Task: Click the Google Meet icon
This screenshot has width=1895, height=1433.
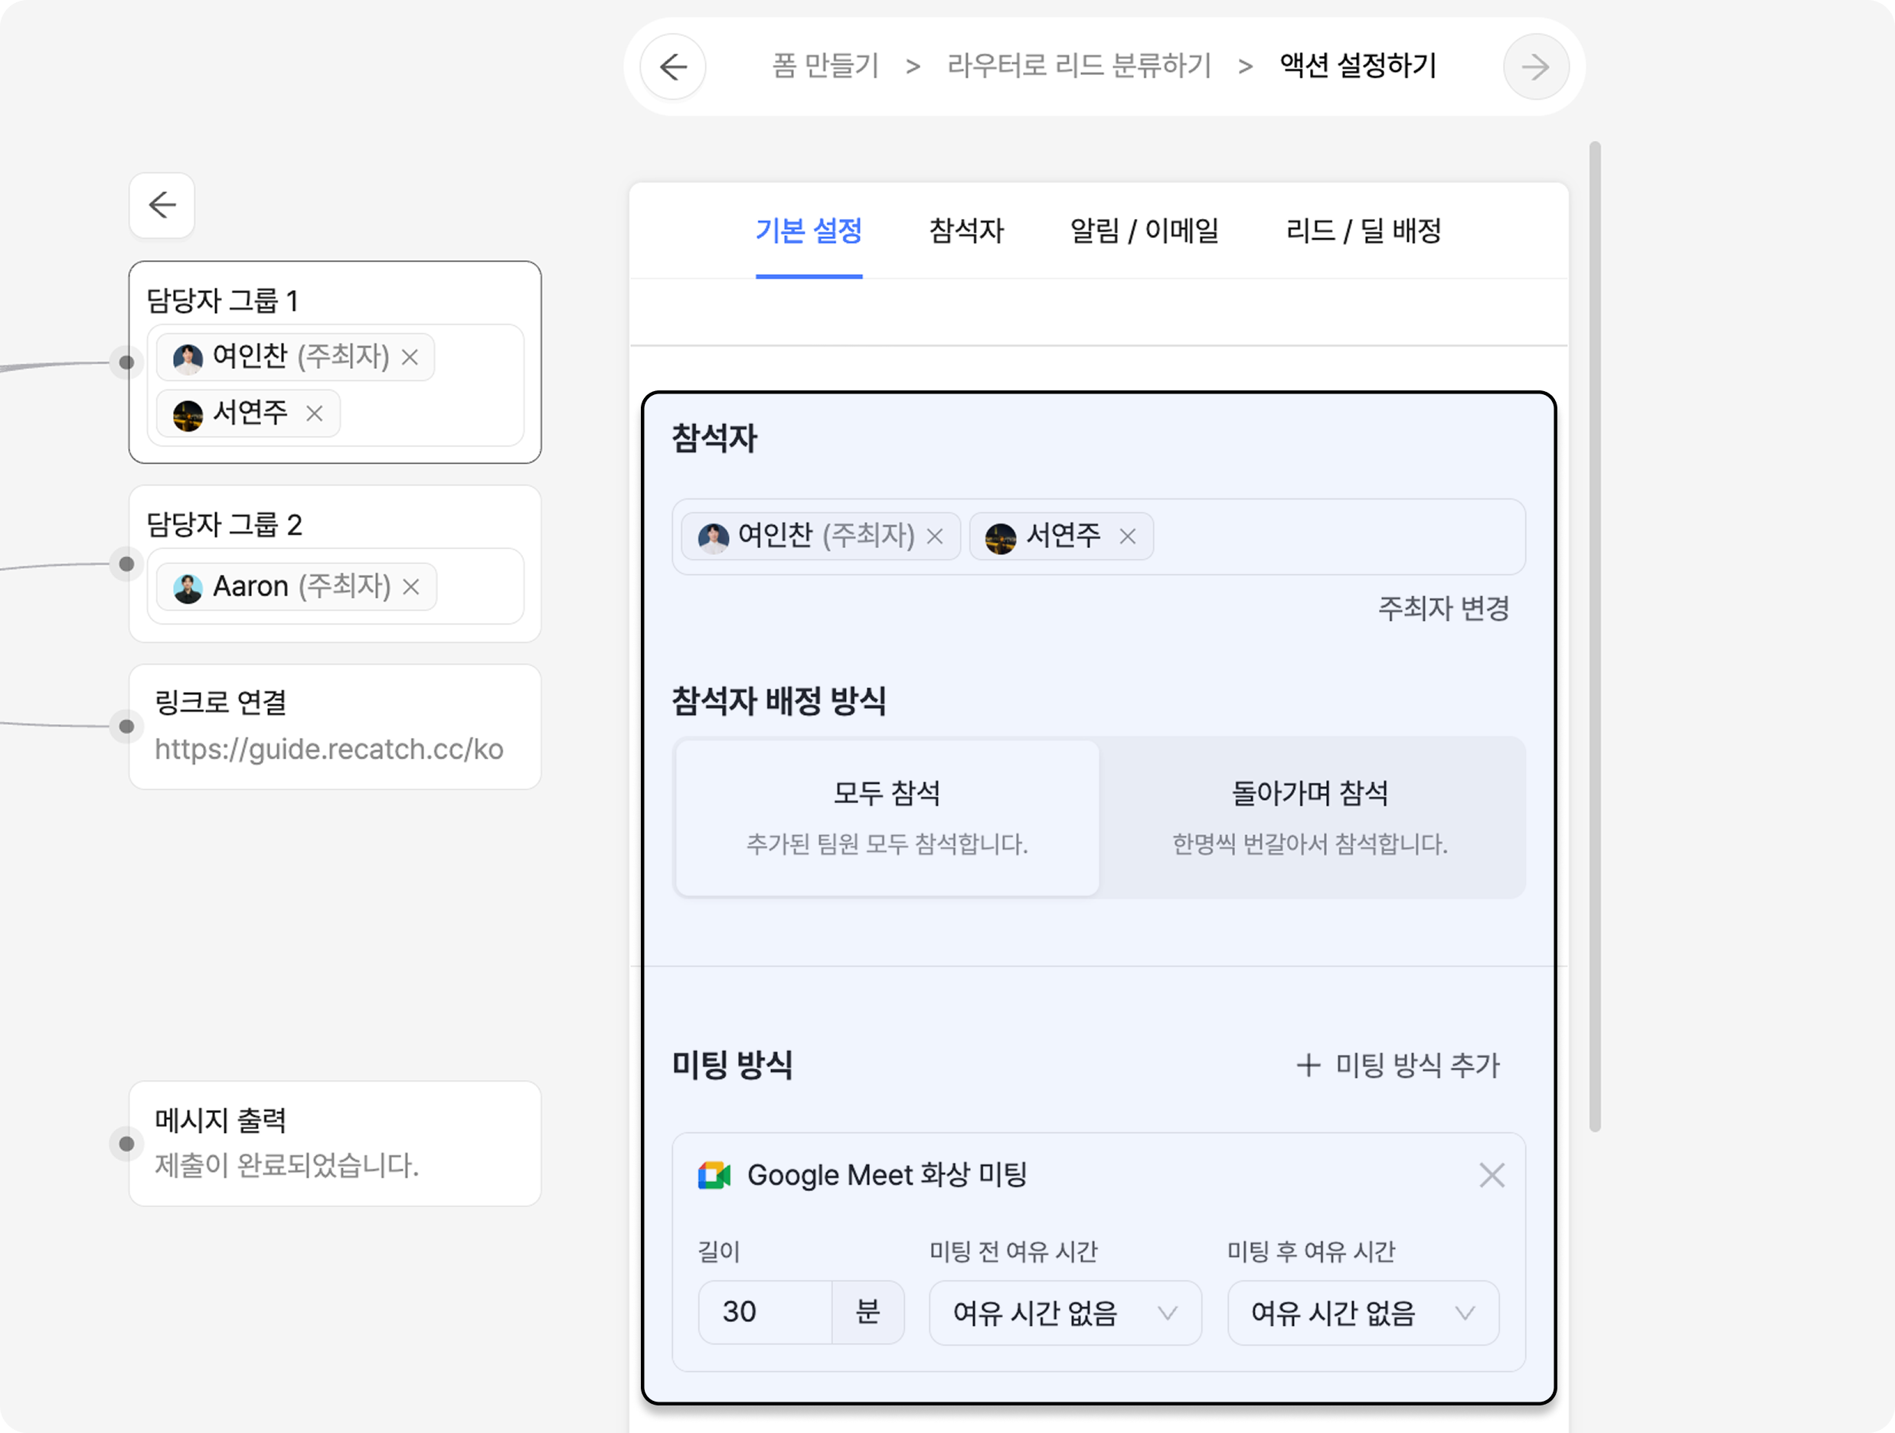Action: [714, 1175]
